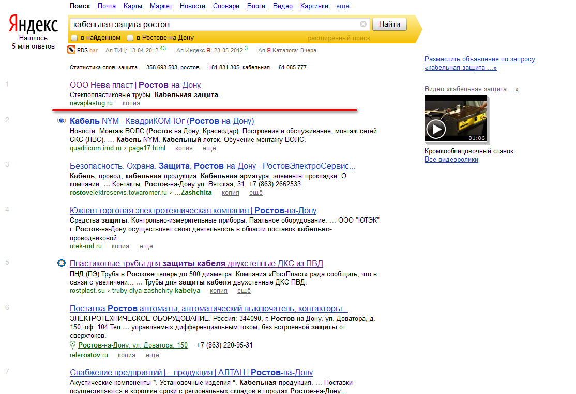
Task: Expand 'ещё' for utek-rnd.ru result
Action: click(146, 246)
